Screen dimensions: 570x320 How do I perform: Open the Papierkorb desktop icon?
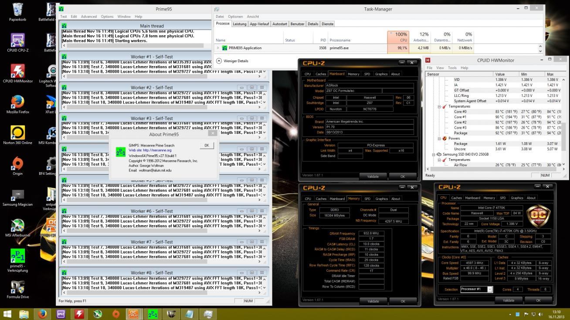(17, 12)
